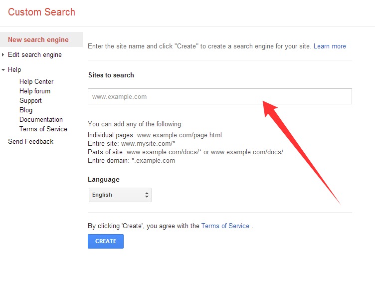Click the Custom Search page title
375x306 pixels.
coord(41,12)
